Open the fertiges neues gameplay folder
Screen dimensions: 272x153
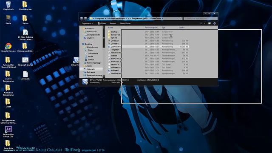pyautogui.click(x=8, y=118)
